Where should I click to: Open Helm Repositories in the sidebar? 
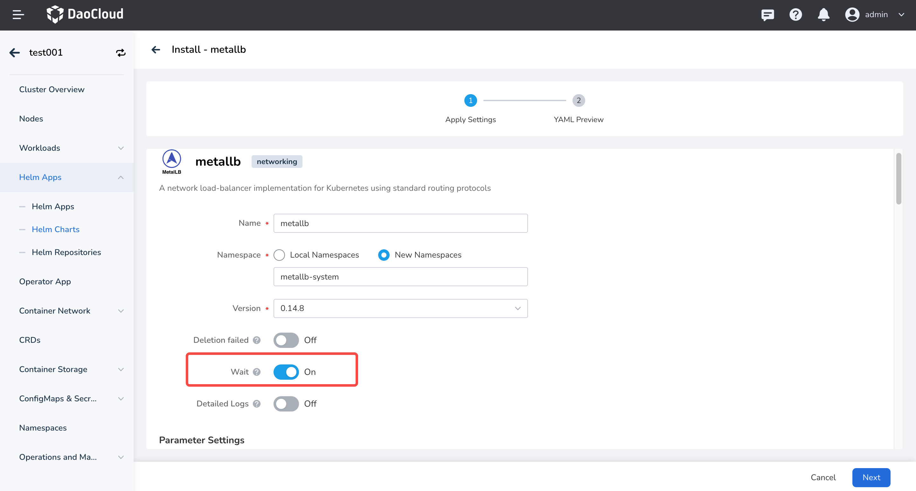click(66, 252)
